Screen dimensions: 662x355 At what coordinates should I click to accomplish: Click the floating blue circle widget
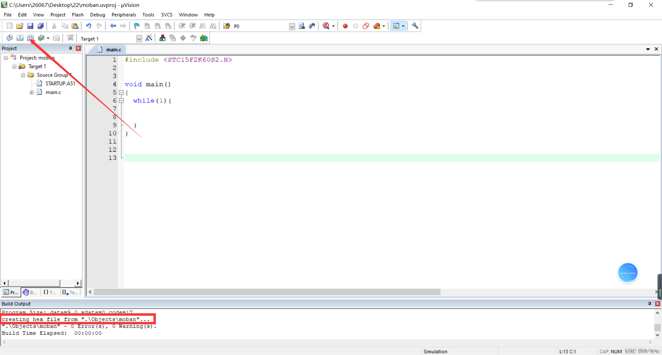(628, 273)
